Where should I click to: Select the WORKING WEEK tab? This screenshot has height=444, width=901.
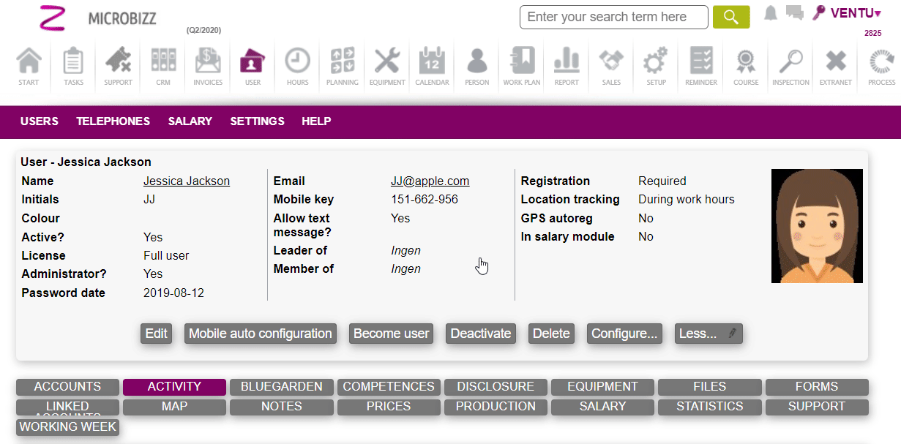point(67,426)
